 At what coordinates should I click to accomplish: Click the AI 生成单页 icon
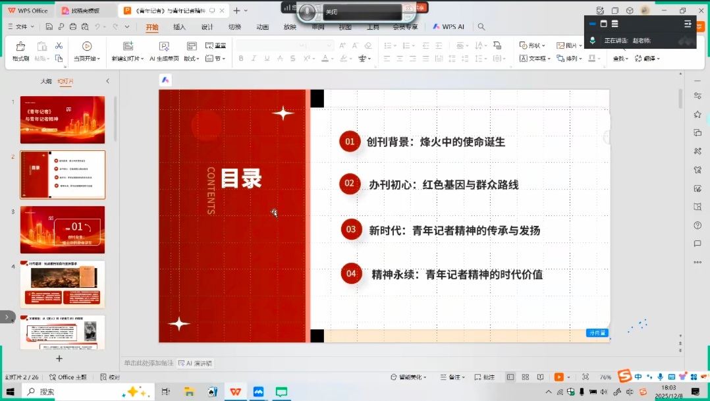pos(164,46)
